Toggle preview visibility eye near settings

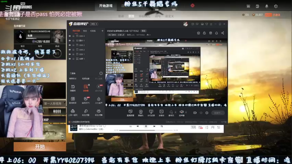coord(201,113)
